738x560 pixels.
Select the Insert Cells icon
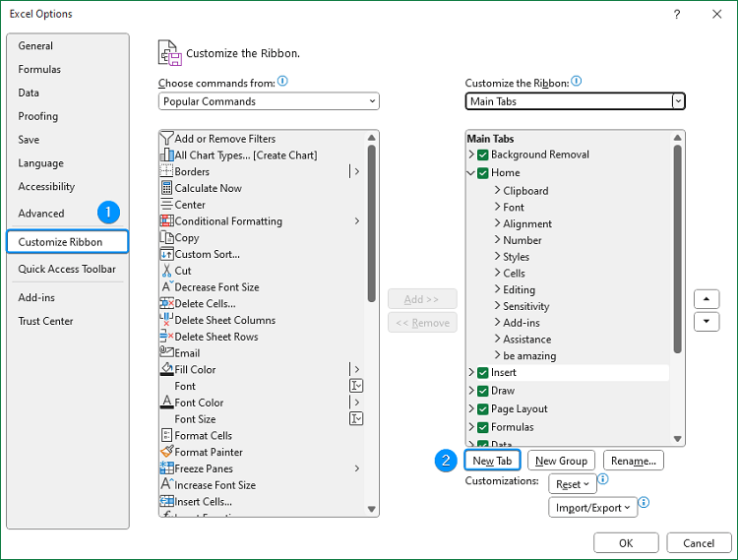coord(166,501)
